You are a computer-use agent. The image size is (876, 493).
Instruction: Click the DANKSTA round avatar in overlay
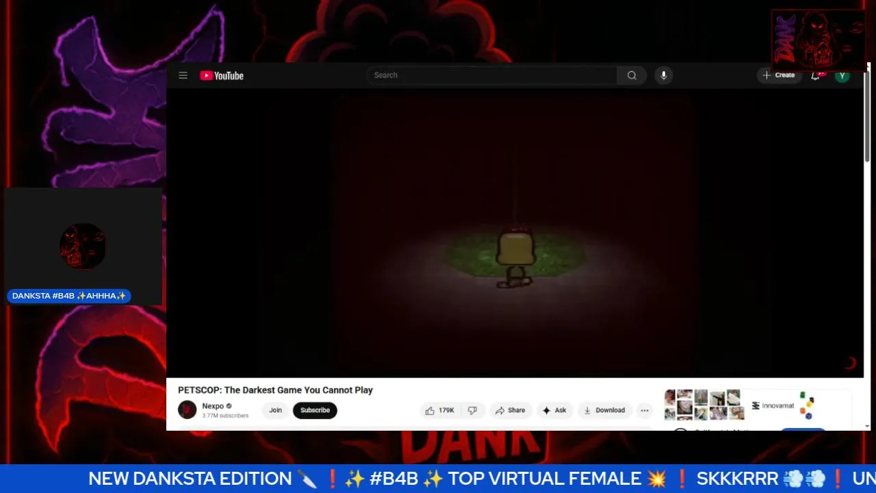point(82,246)
